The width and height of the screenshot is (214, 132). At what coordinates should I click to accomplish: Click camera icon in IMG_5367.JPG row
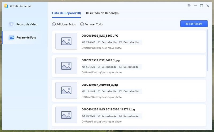(121, 42)
